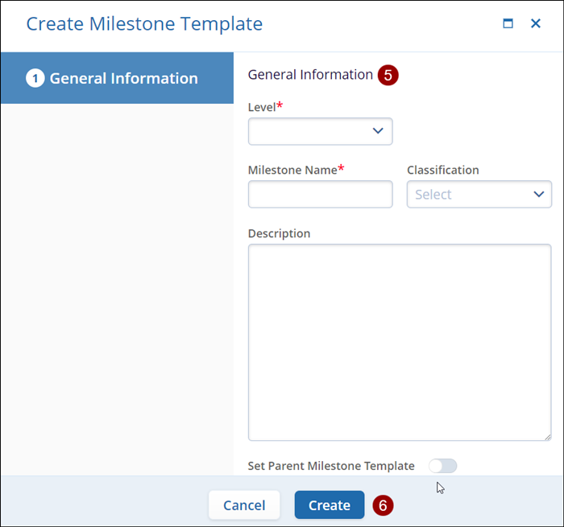The image size is (564, 527).
Task: Click the Create Milestone Template title text
Action: tap(144, 24)
